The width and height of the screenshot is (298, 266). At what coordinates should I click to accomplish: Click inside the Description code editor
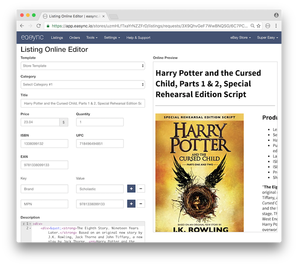point(83,232)
